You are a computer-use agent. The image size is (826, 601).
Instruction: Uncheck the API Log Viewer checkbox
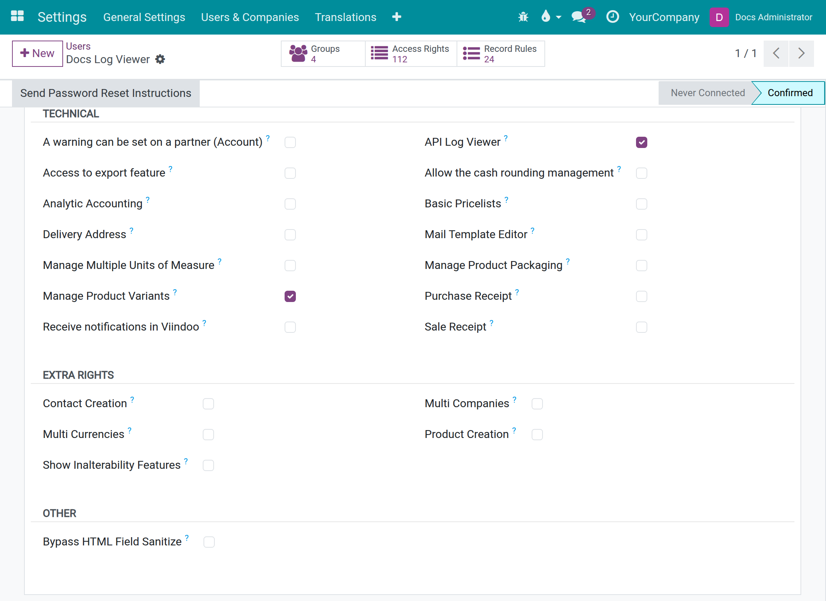click(641, 142)
